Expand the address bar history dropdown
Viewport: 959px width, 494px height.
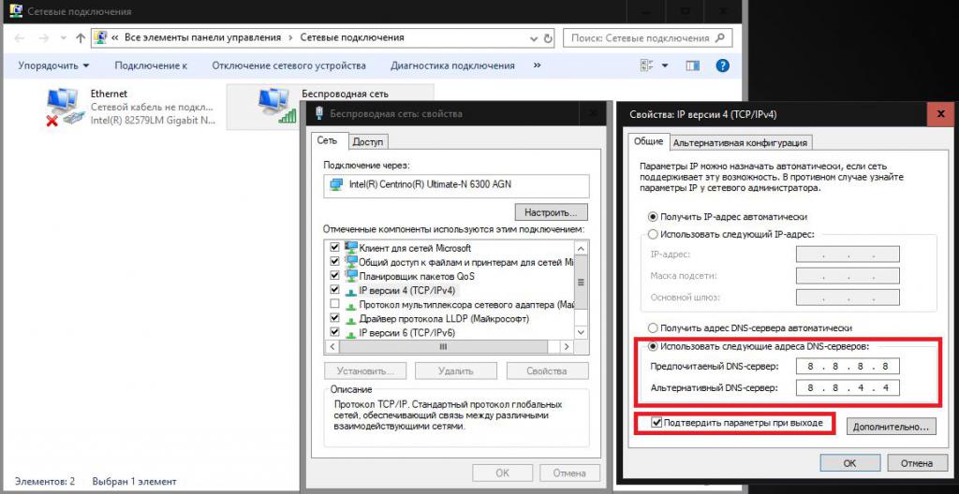pos(535,38)
